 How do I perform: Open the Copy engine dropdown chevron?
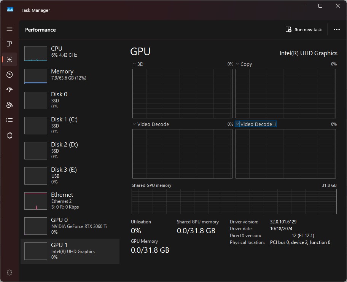click(237, 64)
